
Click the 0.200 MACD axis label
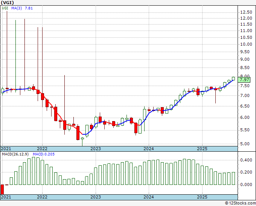pyautogui.click(x=246, y=172)
